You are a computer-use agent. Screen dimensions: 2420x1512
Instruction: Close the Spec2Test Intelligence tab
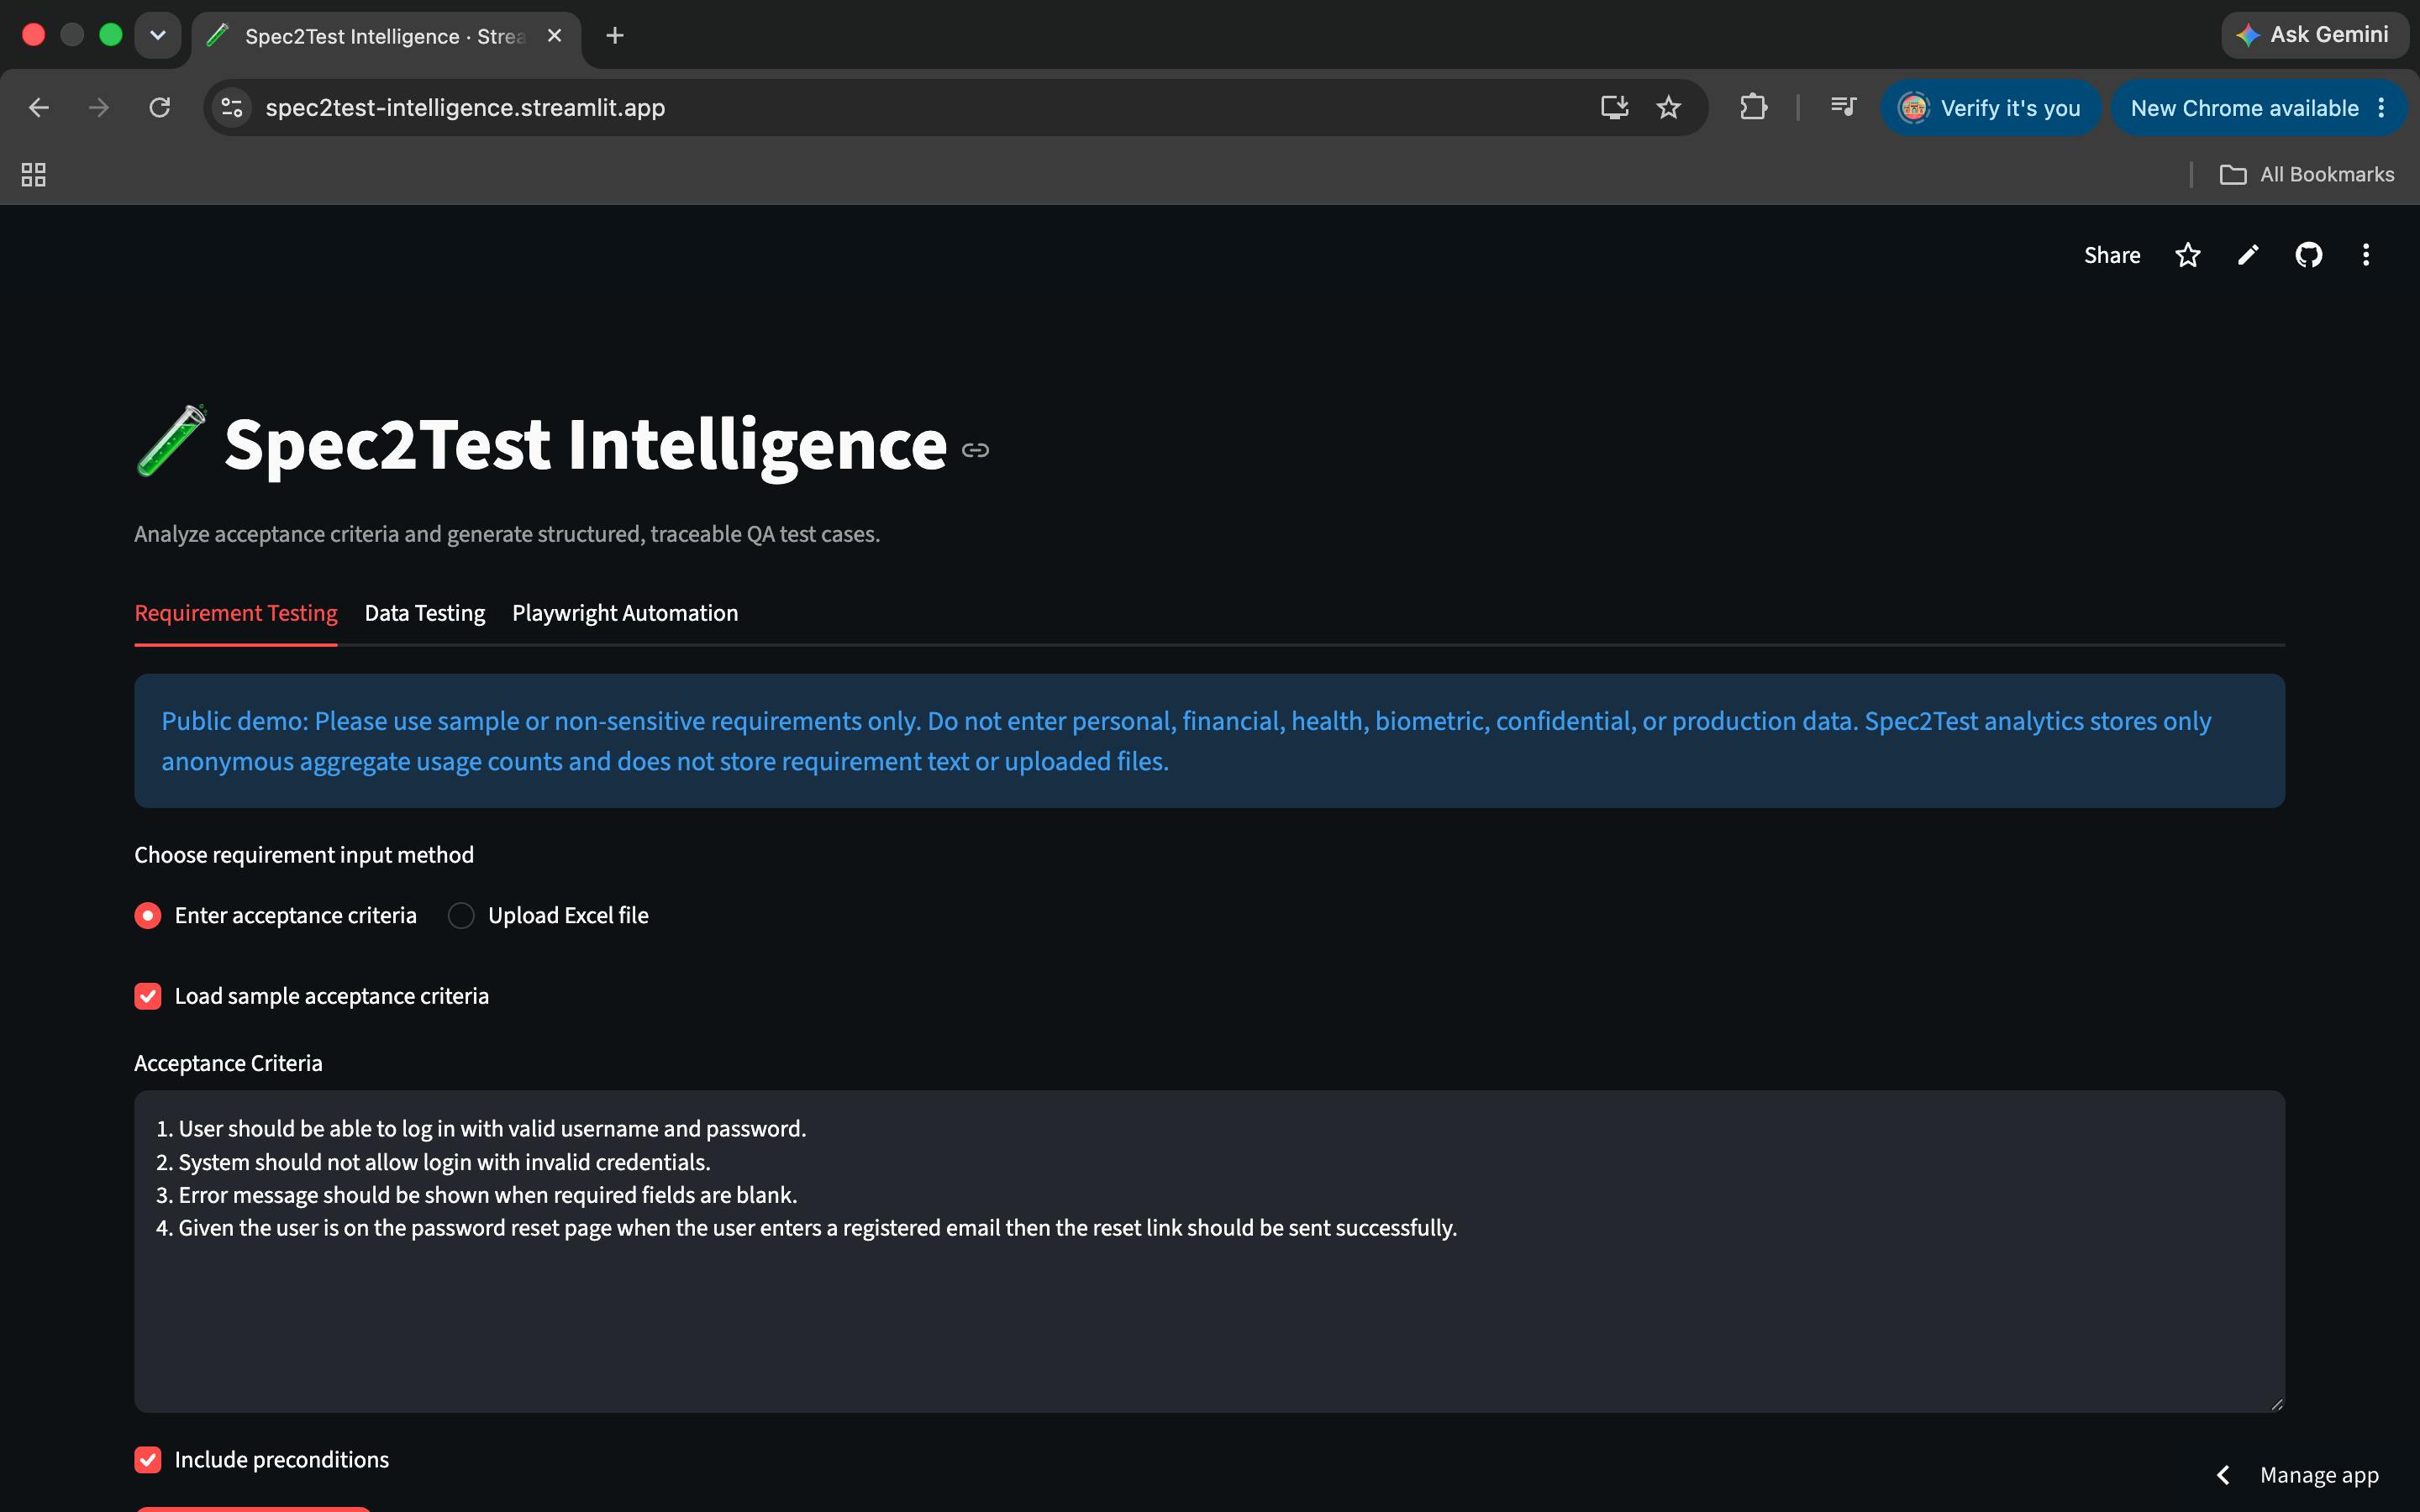555,36
